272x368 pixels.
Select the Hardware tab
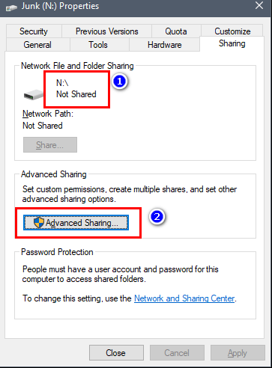[x=165, y=45]
